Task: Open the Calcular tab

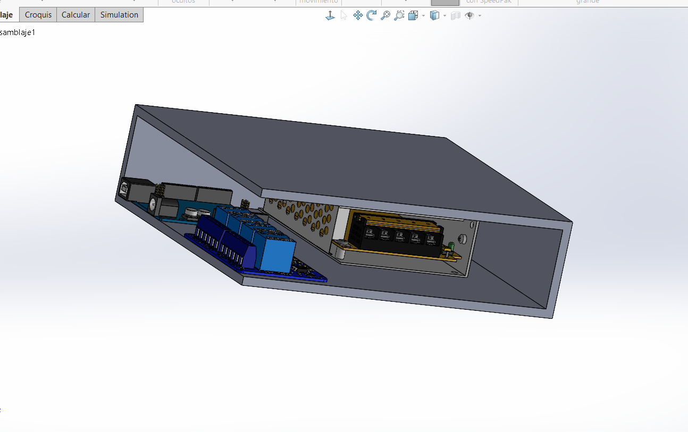Action: click(75, 15)
